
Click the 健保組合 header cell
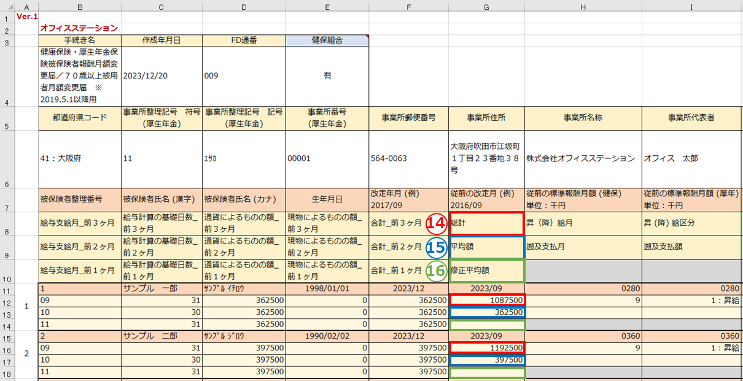point(327,40)
